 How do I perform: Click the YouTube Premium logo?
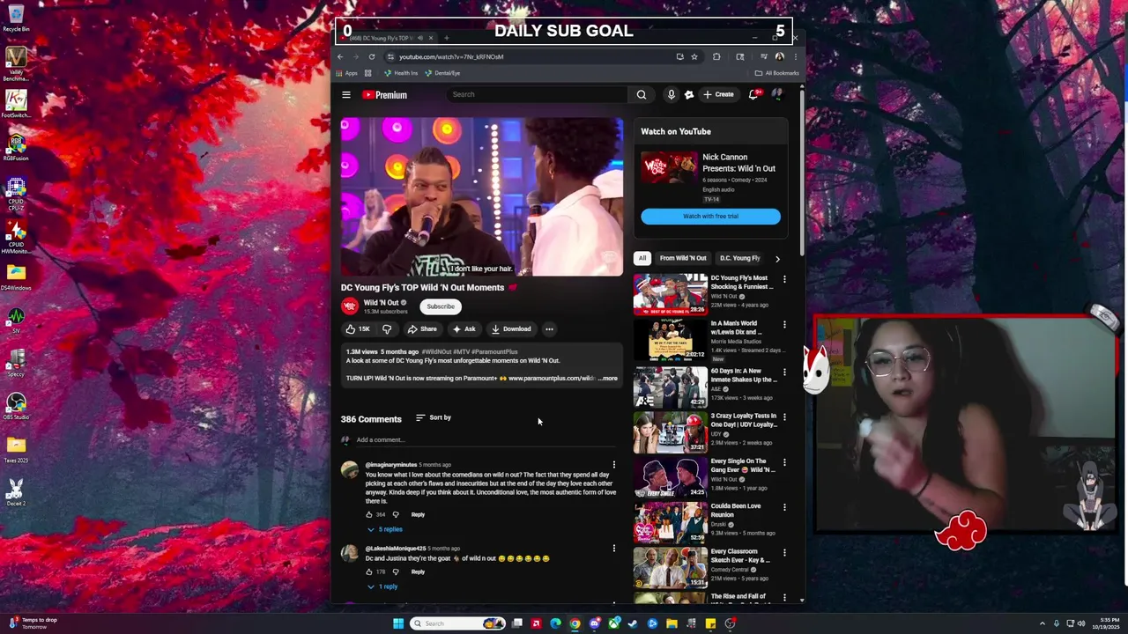384,95
